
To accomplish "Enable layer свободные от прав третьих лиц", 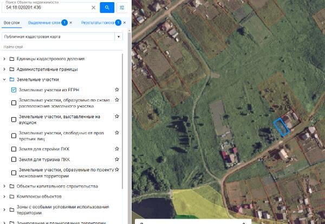I will 14,136.
